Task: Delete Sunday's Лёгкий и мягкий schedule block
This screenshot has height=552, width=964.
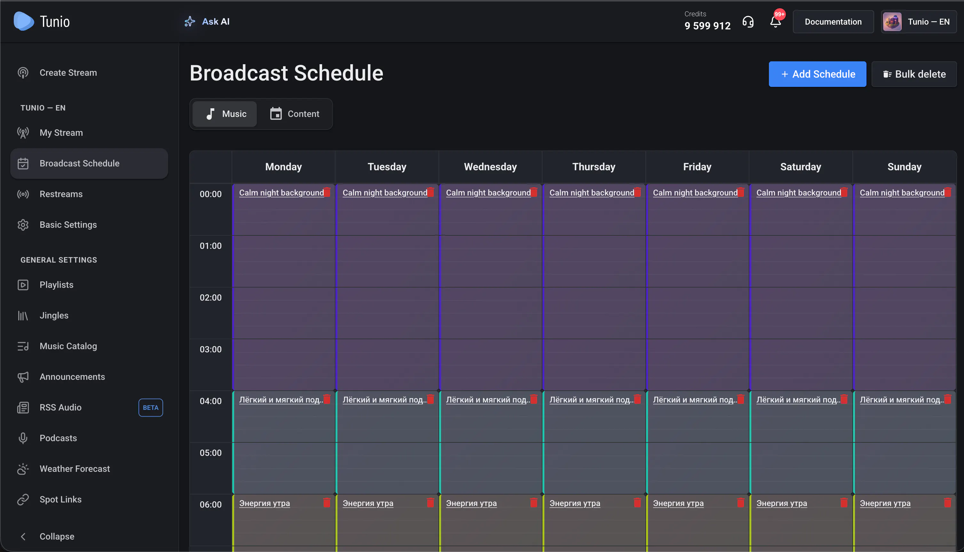Action: (x=947, y=399)
